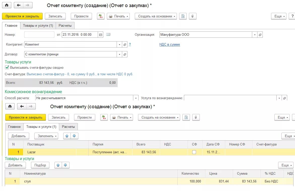Open Создать на основании menu in lower toolbar
The width and height of the screenshot is (295, 191).
click(x=159, y=117)
